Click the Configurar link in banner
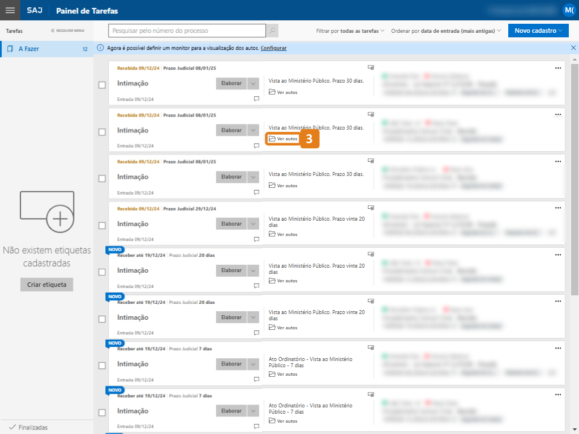Viewport: 579px width, 434px height. pos(273,48)
